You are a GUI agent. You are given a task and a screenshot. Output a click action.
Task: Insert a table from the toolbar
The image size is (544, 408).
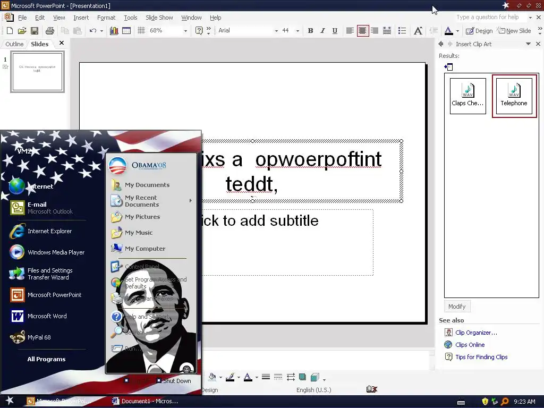[126, 31]
